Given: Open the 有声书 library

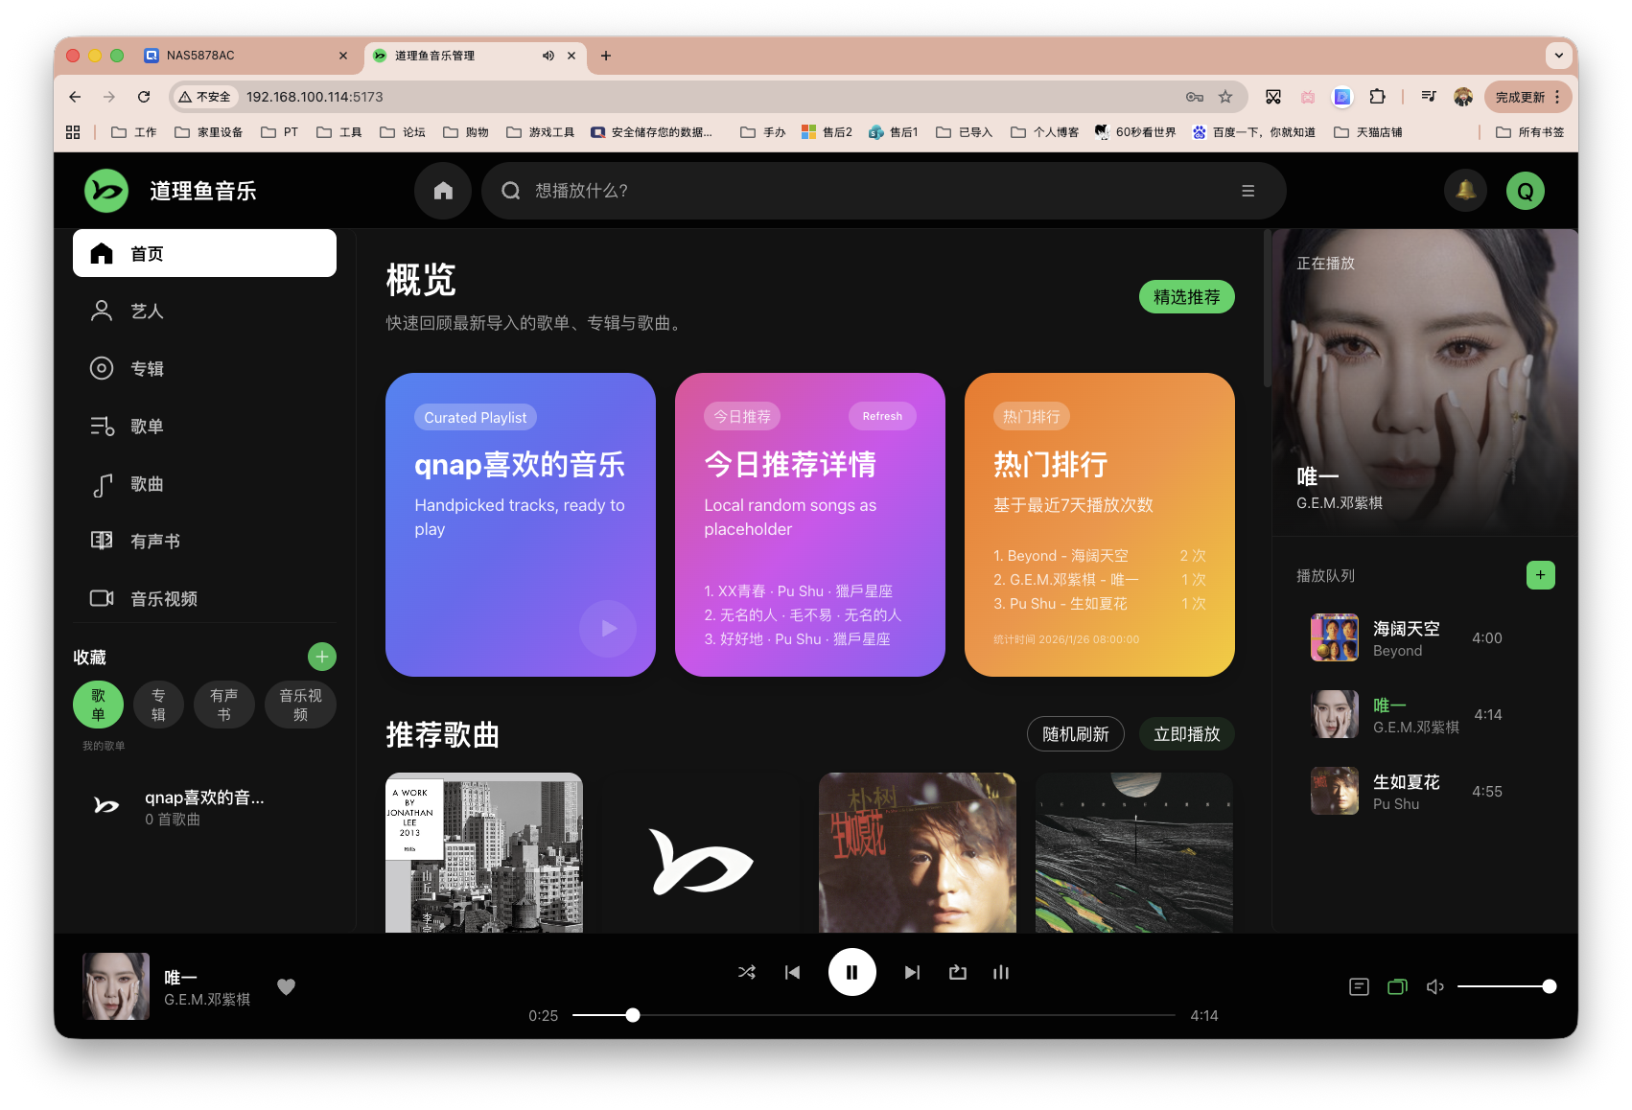Looking at the screenshot, I should point(153,541).
